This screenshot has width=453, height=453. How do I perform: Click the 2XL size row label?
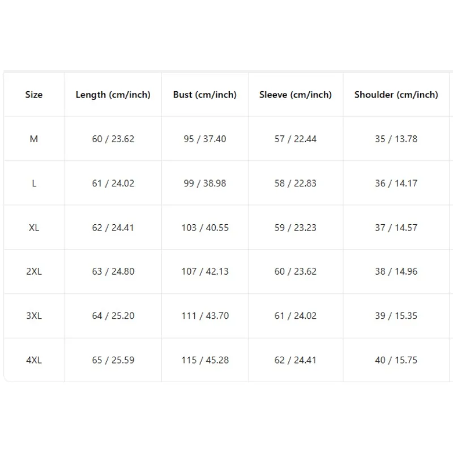click(34, 272)
